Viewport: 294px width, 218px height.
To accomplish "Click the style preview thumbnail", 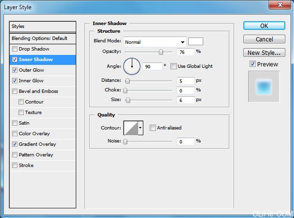I will (x=264, y=87).
